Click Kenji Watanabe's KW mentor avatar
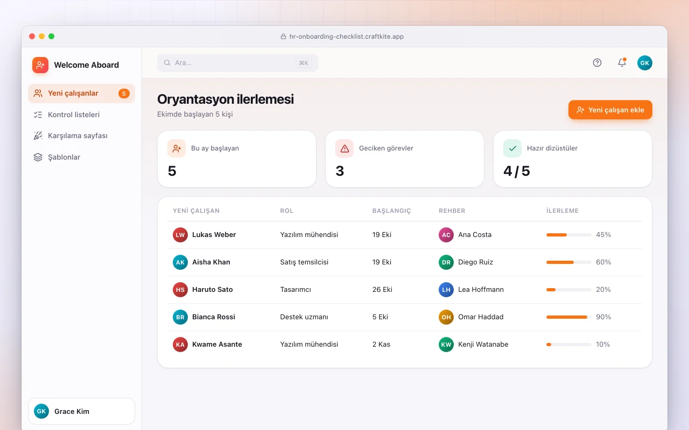 point(446,345)
